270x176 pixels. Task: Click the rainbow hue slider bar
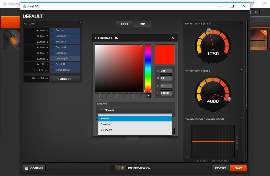(x=148, y=68)
